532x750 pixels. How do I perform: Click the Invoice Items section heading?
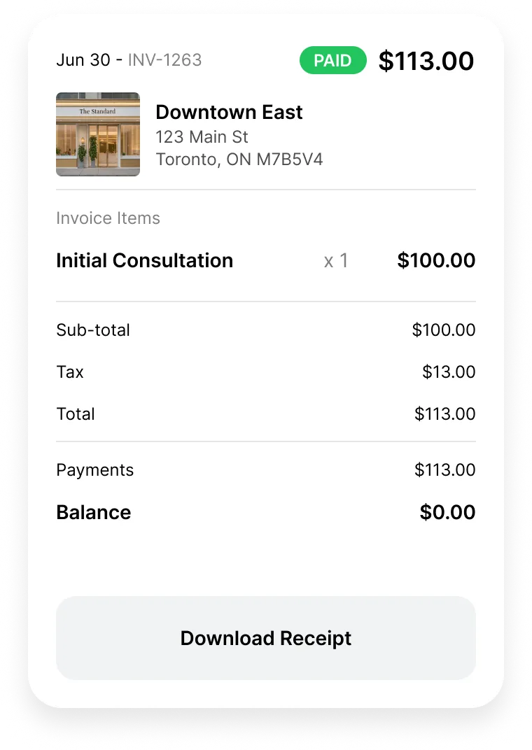[x=108, y=218]
